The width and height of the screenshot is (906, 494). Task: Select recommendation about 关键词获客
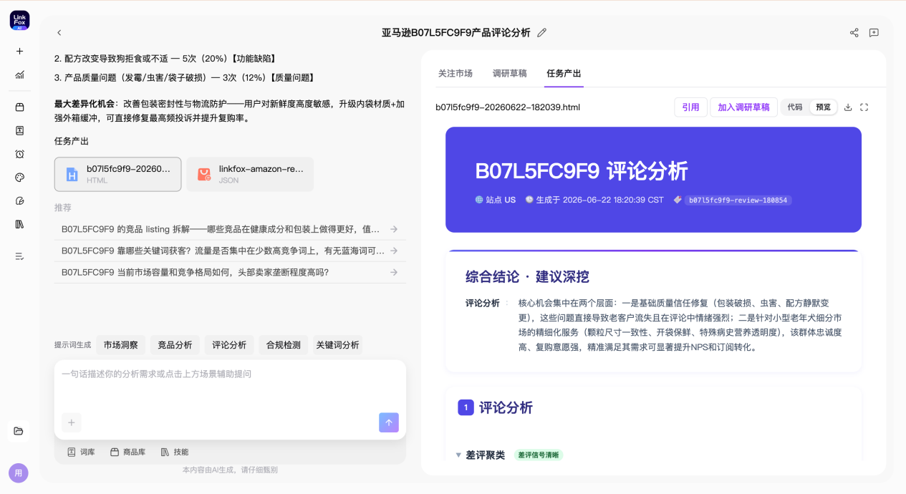230,251
